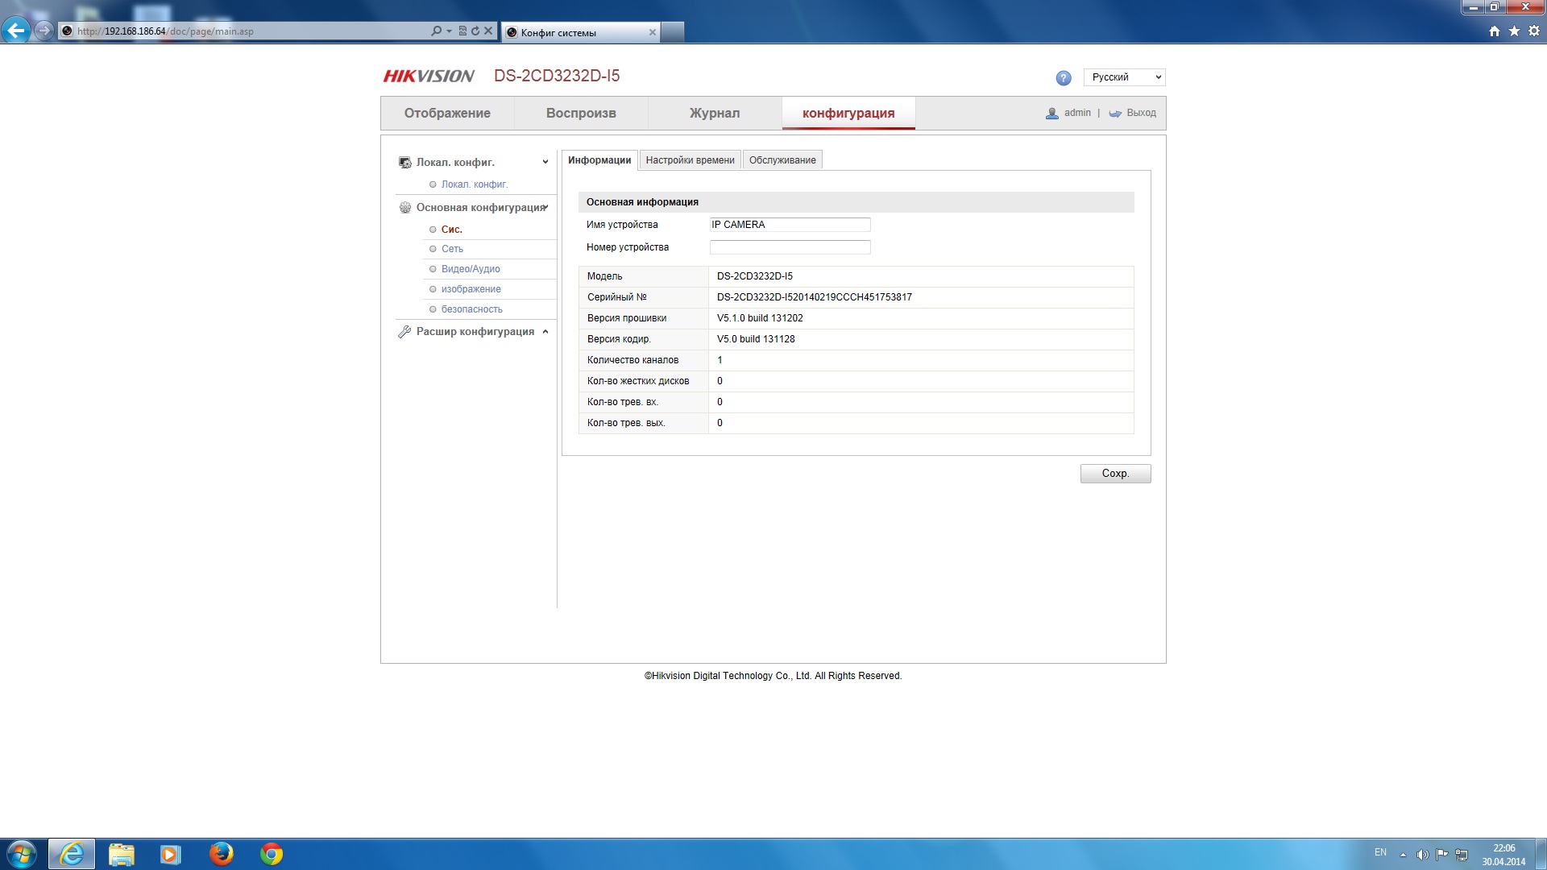Click the Hikvision logo
The height and width of the screenshot is (870, 1547).
pyautogui.click(x=429, y=77)
